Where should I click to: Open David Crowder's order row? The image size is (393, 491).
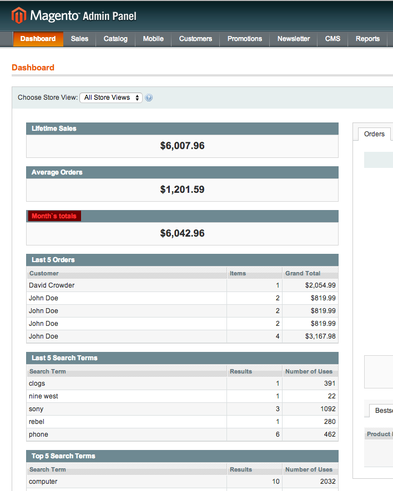click(x=182, y=285)
